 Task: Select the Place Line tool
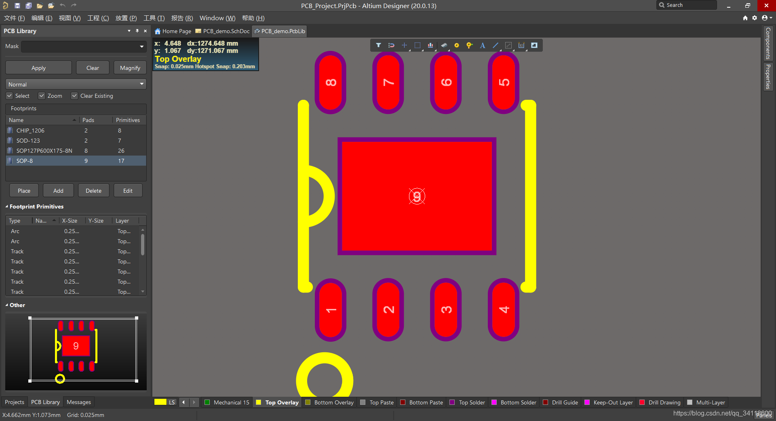pos(496,45)
